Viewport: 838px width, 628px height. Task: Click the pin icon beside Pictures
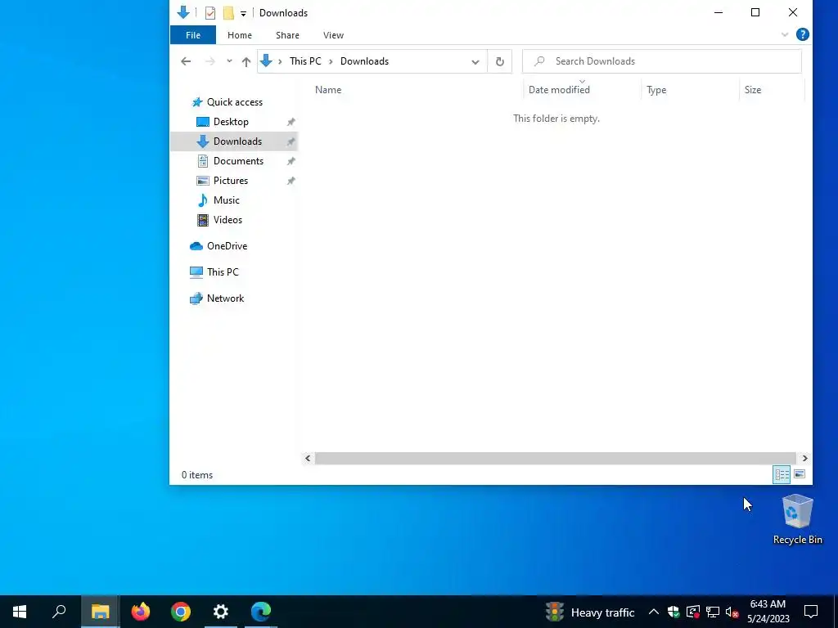click(x=291, y=181)
